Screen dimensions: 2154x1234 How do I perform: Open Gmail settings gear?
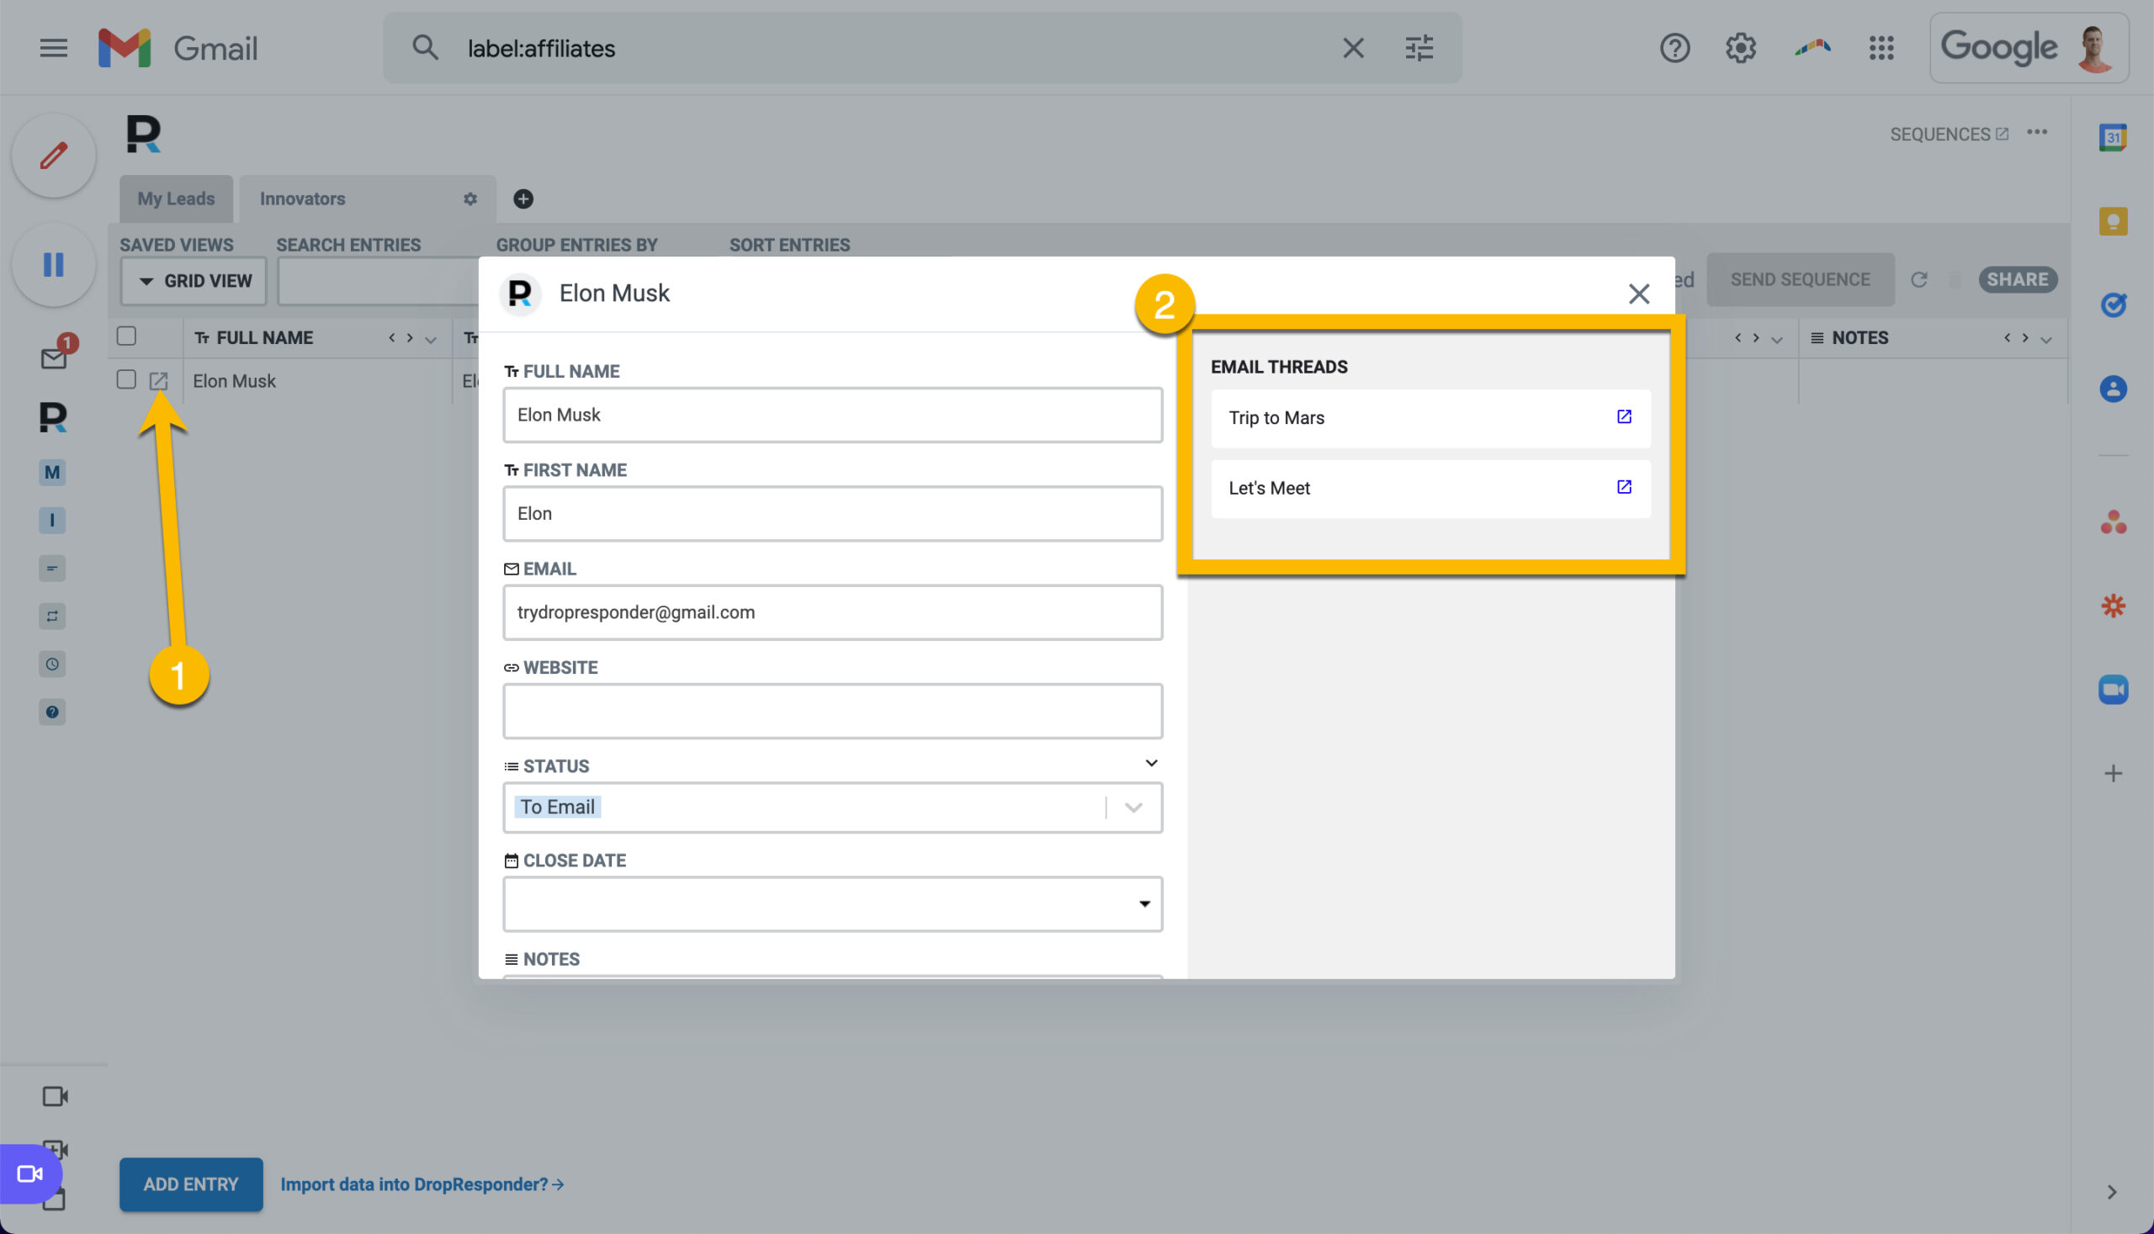click(1740, 48)
